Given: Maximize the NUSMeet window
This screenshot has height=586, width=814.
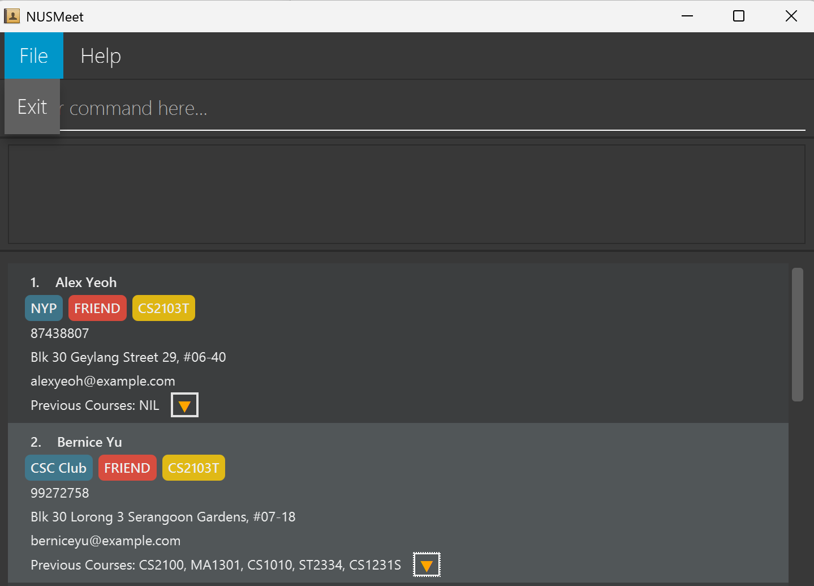Looking at the screenshot, I should pyautogui.click(x=738, y=16).
